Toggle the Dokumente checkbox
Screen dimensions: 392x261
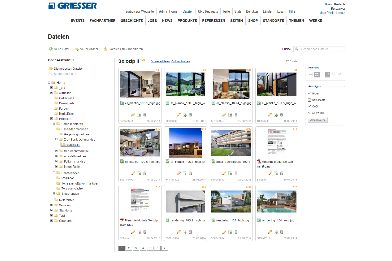(x=310, y=100)
